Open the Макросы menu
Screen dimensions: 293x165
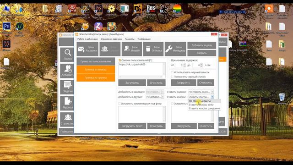pyautogui.click(x=130, y=39)
